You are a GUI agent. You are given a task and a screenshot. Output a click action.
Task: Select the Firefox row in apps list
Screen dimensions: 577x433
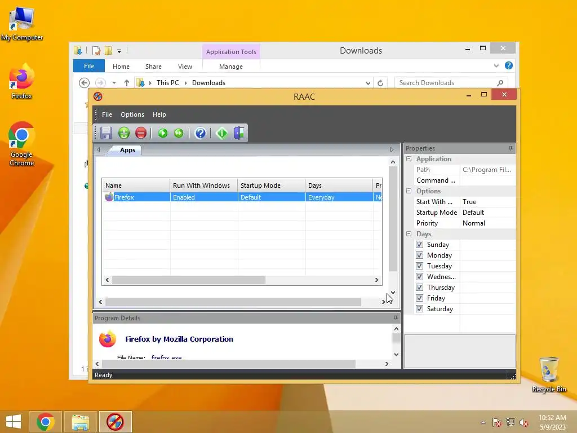click(x=242, y=197)
